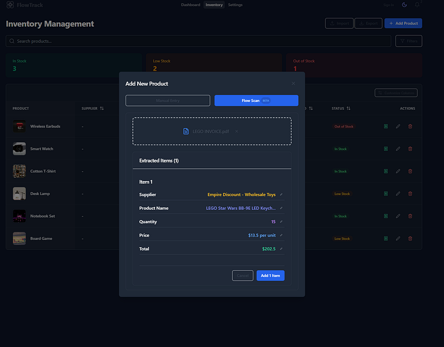Screen dimensions: 444x347
Task: Toggle dark mode with the moon icon
Action: coord(404,5)
